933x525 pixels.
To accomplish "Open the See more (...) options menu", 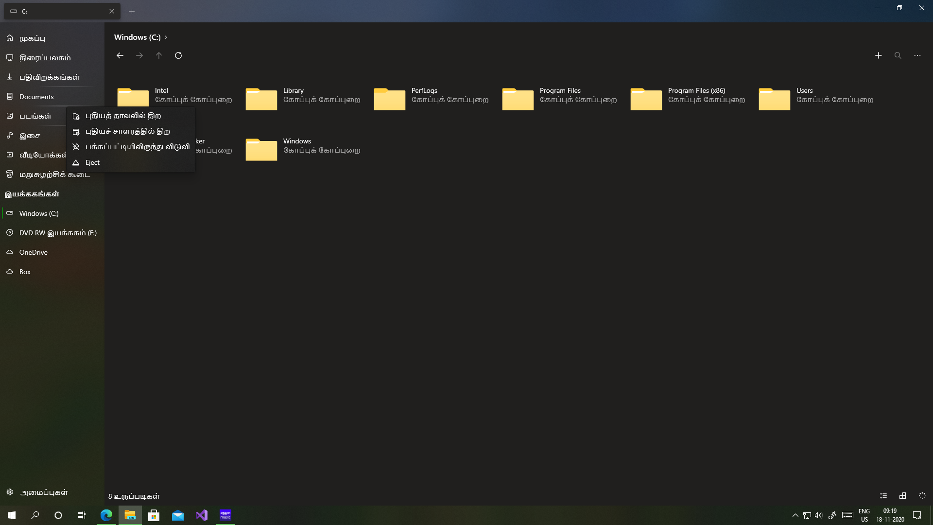I will tap(917, 55).
